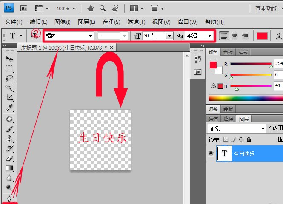The height and width of the screenshot is (204, 283).
Task: Select the Eraser tool
Action: [x=9, y=159]
